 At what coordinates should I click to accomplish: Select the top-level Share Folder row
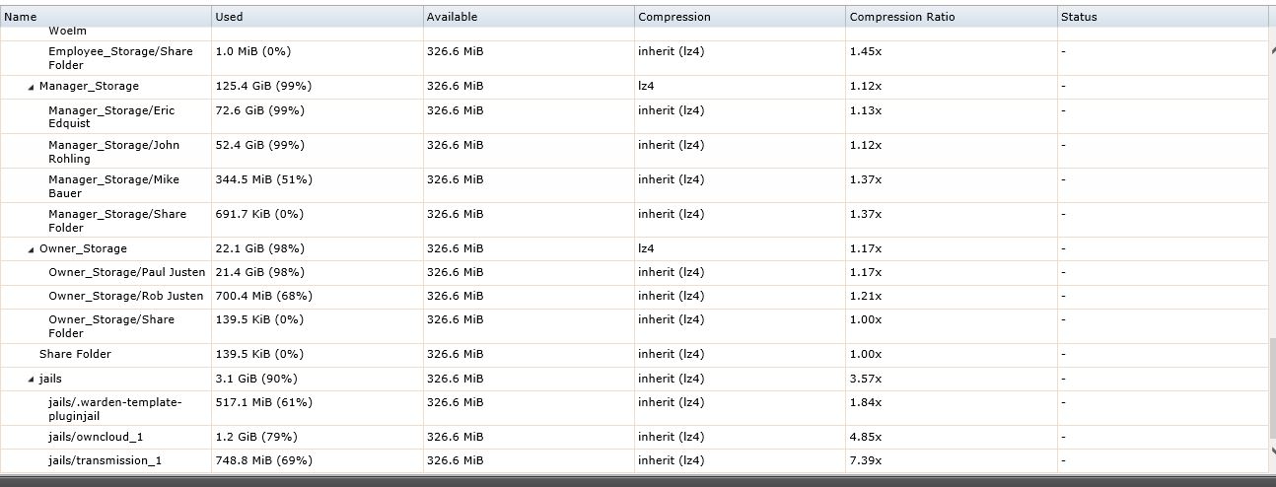point(633,354)
